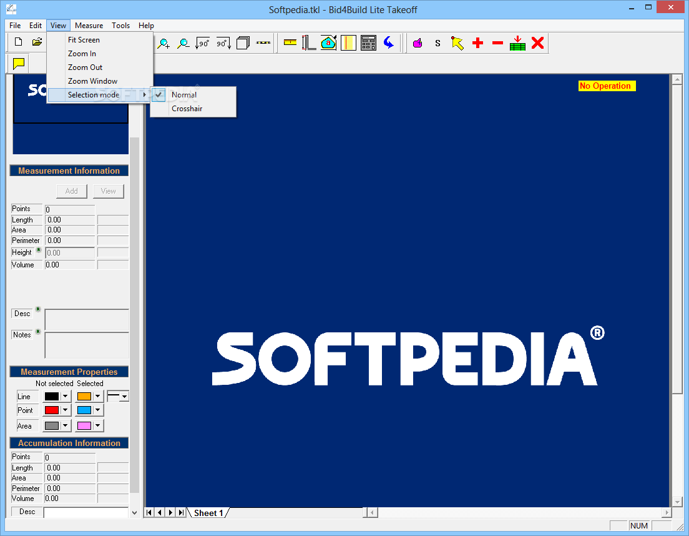The height and width of the screenshot is (536, 689).
Task: Choose Zoom Window menu entry
Action: pos(100,81)
